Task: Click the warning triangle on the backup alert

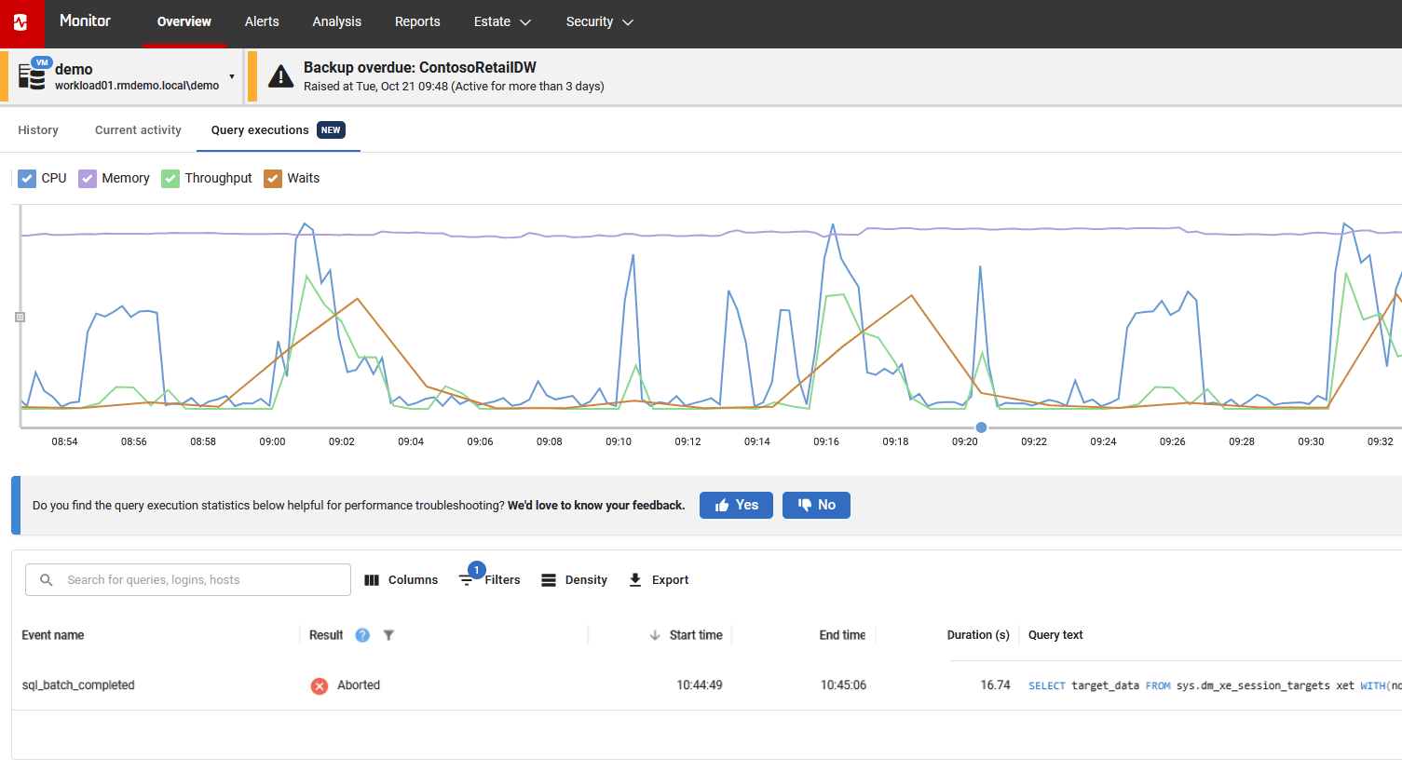Action: [280, 76]
